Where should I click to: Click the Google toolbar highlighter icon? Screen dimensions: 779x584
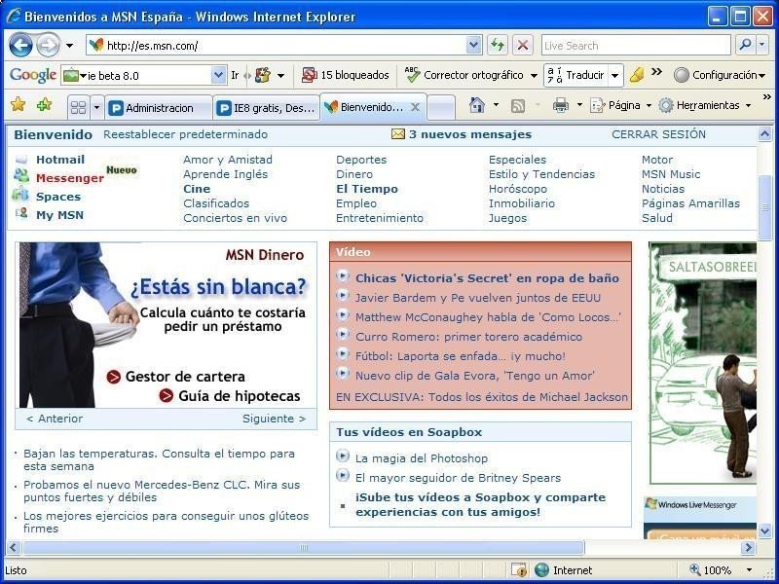tap(637, 76)
